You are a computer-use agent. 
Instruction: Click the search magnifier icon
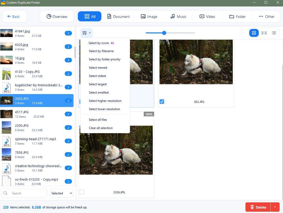tap(6, 193)
